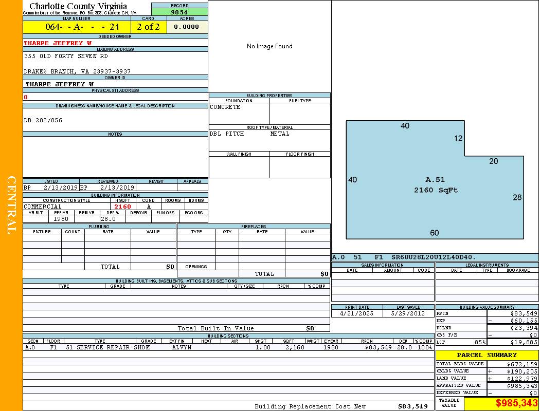Image resolution: width=540 pixels, height=411 pixels.
Task: Click the acres value 0.0000
Action: pos(187,27)
